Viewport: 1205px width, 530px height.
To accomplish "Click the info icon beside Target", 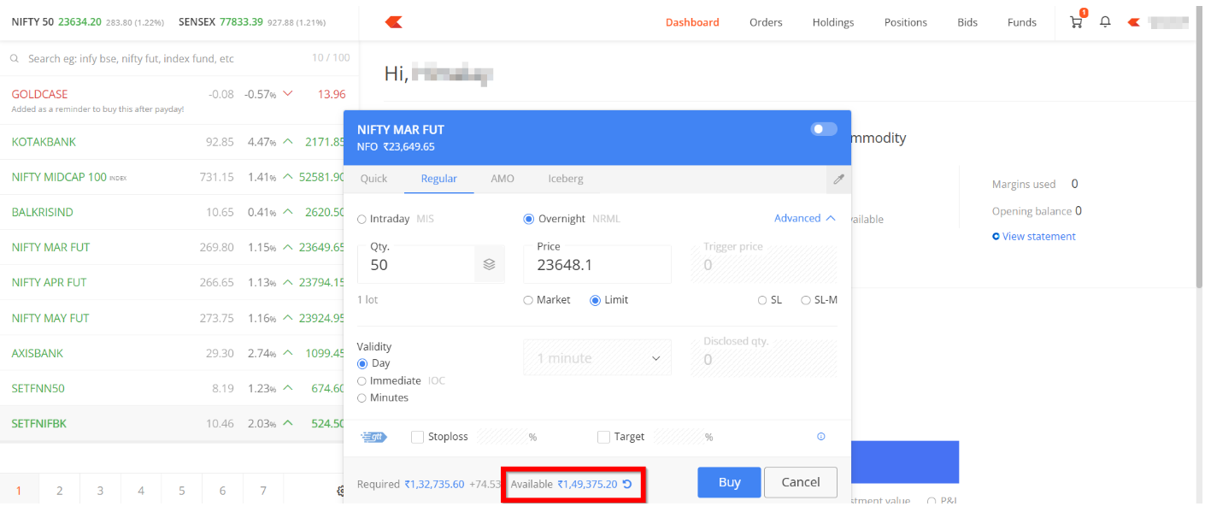I will pyautogui.click(x=821, y=437).
